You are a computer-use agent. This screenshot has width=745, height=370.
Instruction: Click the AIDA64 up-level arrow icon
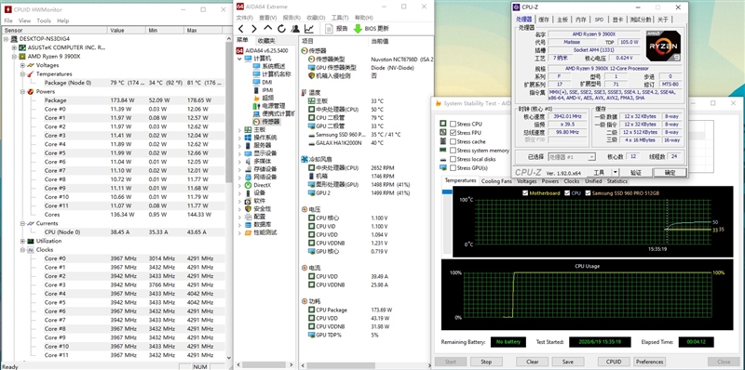268,29
